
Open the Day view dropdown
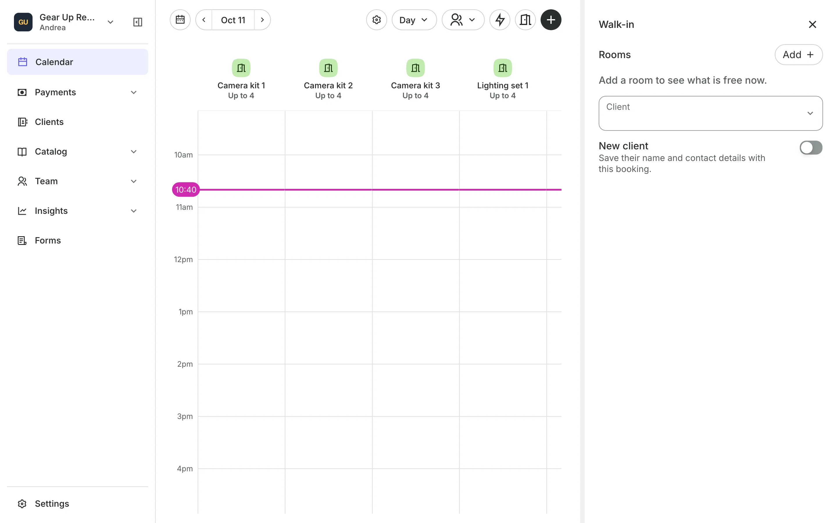(414, 20)
